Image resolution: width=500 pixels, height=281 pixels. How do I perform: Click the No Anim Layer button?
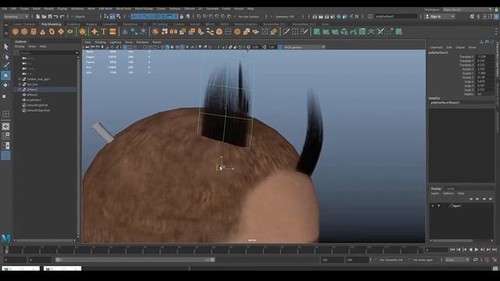[423, 260]
